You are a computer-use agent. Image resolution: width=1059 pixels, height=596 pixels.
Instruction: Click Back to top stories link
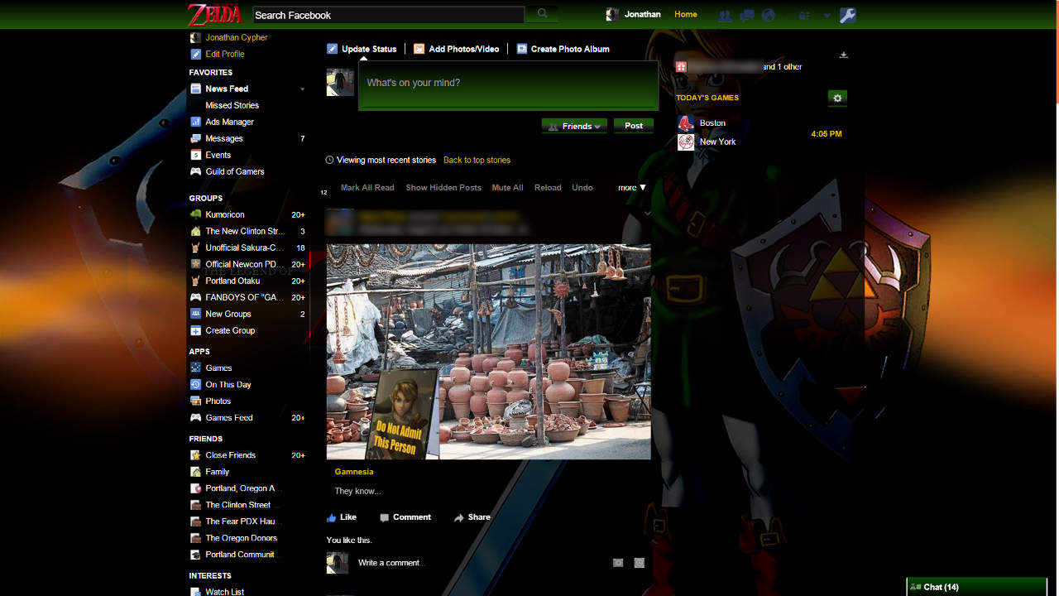[477, 161]
